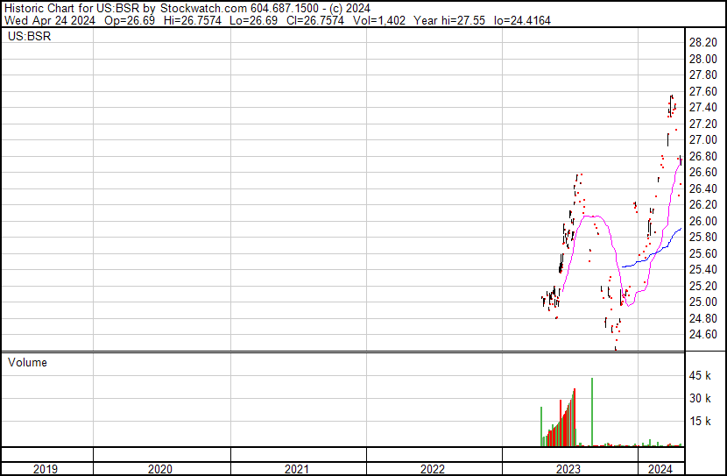This screenshot has width=727, height=476.
Task: Click the 26.60 price axis value
Action: (x=702, y=172)
